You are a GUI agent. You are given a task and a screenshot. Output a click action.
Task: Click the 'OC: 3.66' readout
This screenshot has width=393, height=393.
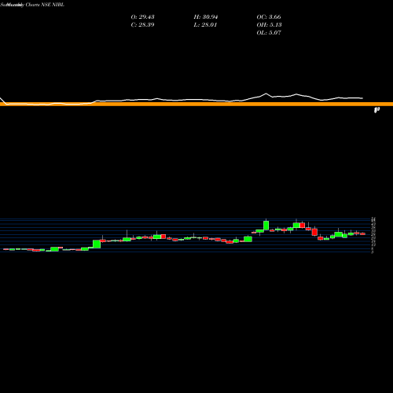click(269, 17)
